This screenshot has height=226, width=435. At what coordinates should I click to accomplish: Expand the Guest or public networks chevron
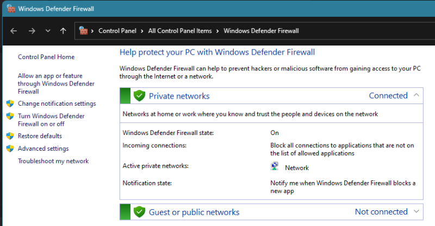point(416,211)
